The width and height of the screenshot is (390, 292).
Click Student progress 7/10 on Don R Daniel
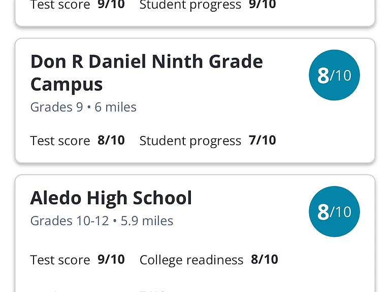[x=208, y=140]
